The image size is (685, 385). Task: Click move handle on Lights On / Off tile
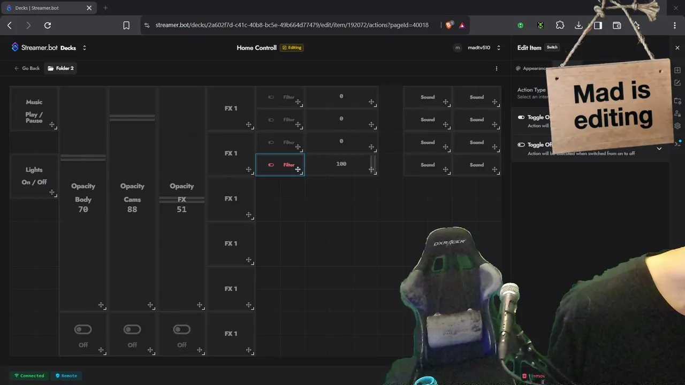pos(52,192)
